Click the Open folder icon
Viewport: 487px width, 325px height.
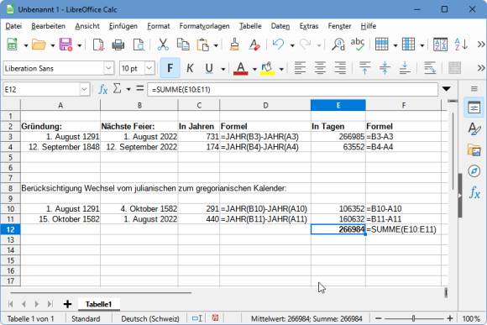tap(39, 45)
